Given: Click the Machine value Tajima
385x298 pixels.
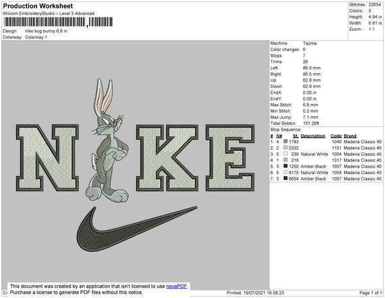Looking at the screenshot, I should [310, 43].
